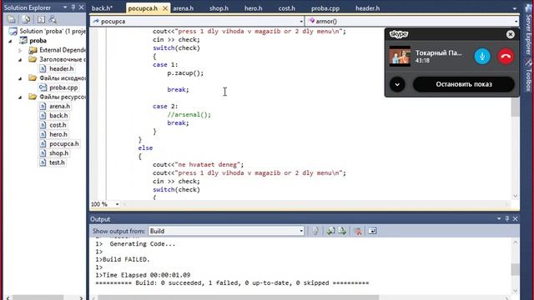534x300 pixels.
Task: Click the Output panel horizontal scrollbar
Action: click(239, 297)
